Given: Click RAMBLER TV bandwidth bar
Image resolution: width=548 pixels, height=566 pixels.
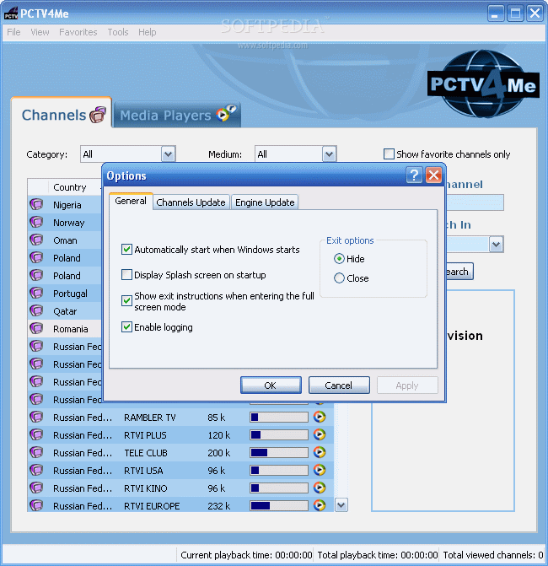Looking at the screenshot, I should pos(279,418).
